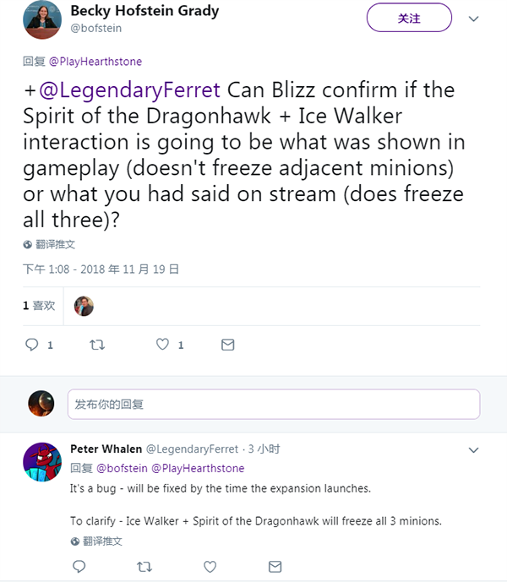Like Becky's tweet with the heart icon
Screen dimensions: 507x582
pyautogui.click(x=162, y=345)
